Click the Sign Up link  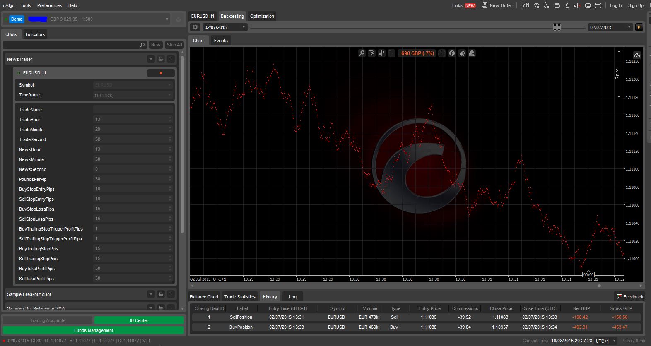(636, 5)
